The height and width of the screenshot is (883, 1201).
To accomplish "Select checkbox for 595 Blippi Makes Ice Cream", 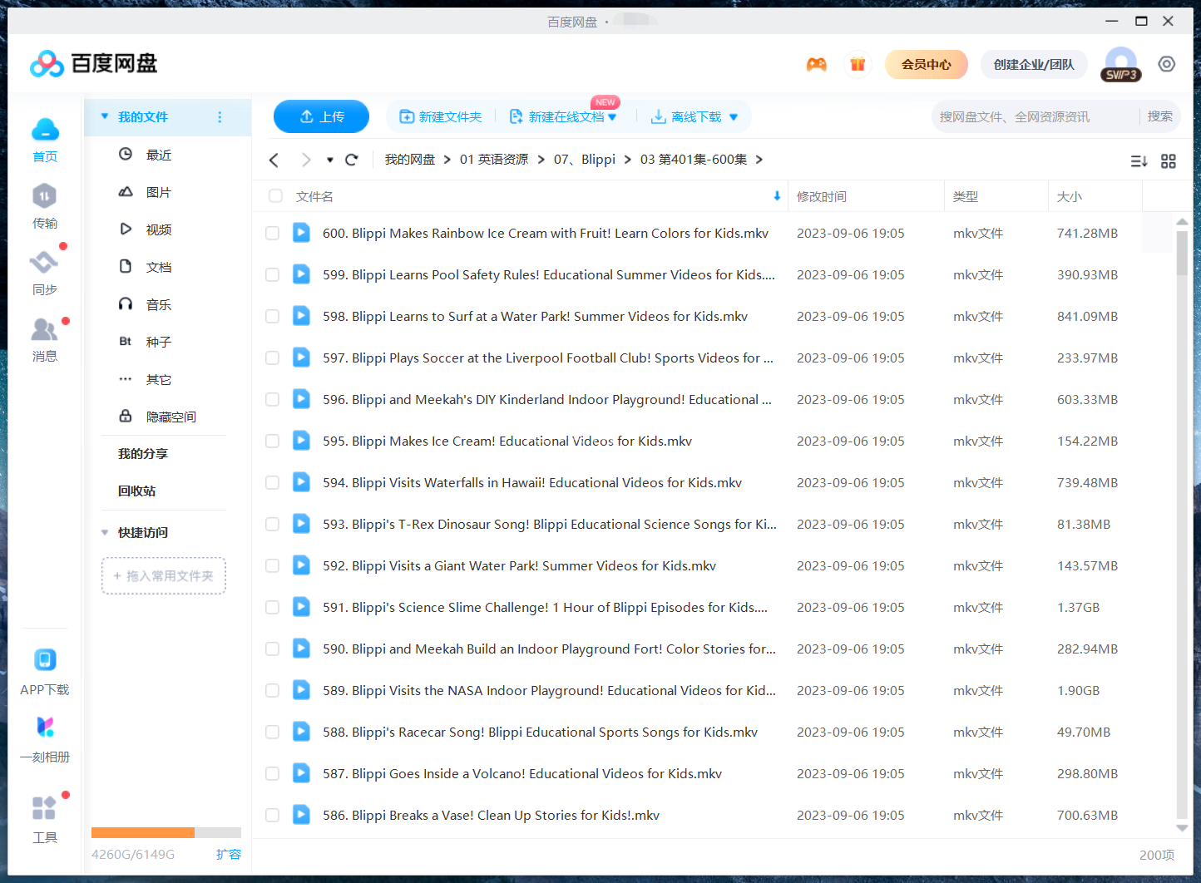I will 272,441.
